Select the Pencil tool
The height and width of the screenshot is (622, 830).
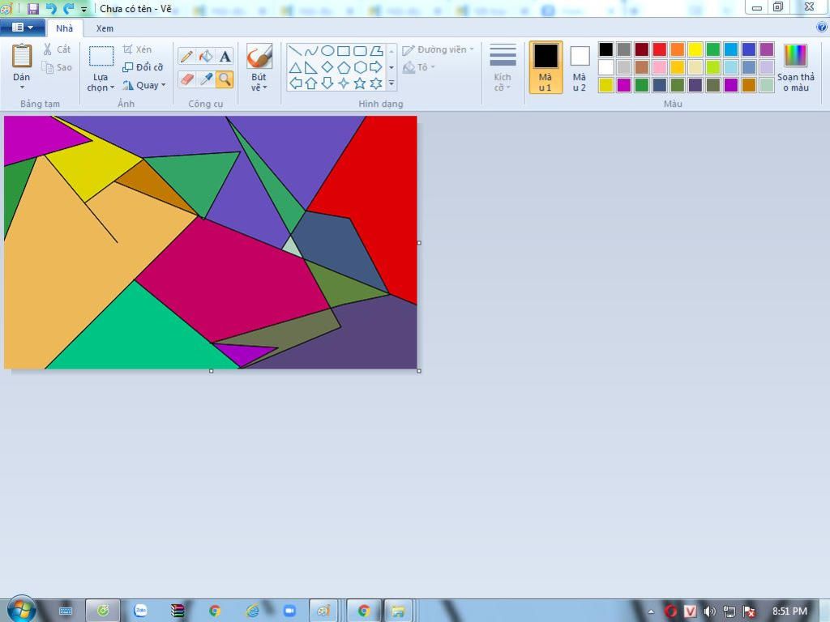[186, 56]
